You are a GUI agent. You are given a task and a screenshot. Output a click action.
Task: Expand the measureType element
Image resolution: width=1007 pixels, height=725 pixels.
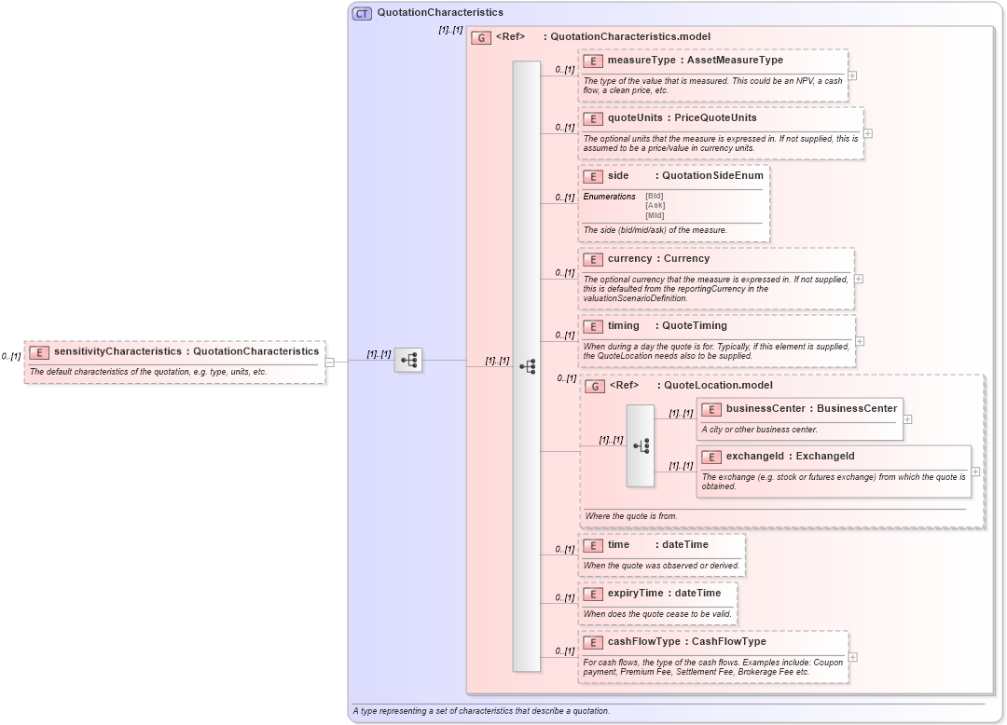coord(852,75)
